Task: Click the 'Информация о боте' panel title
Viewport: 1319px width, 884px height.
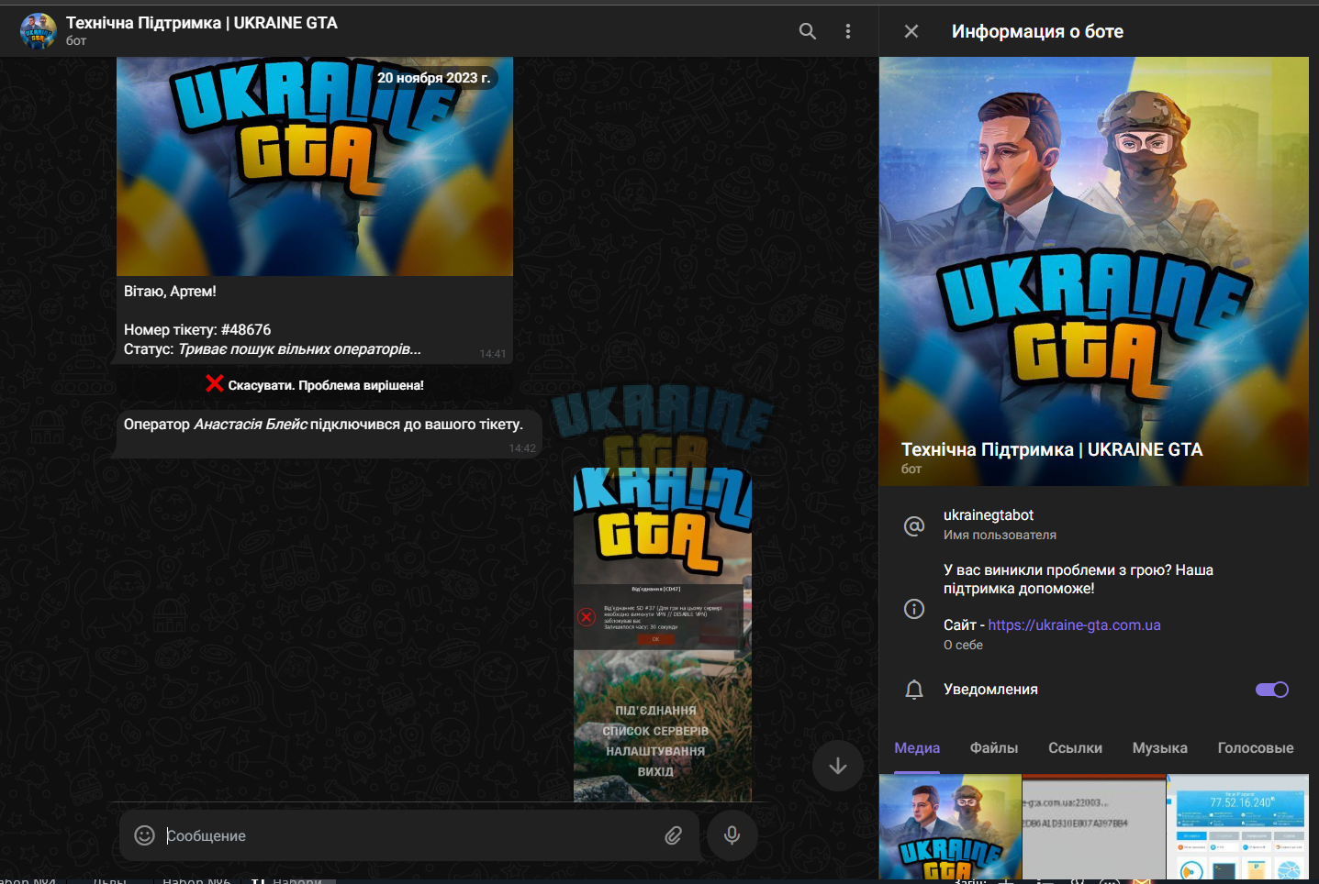Action: coord(1037,31)
